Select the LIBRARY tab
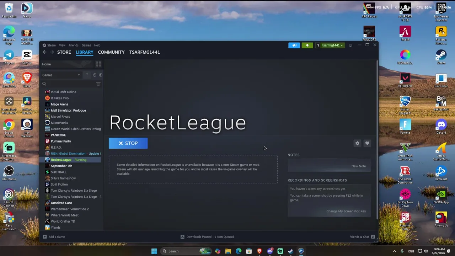 84,52
